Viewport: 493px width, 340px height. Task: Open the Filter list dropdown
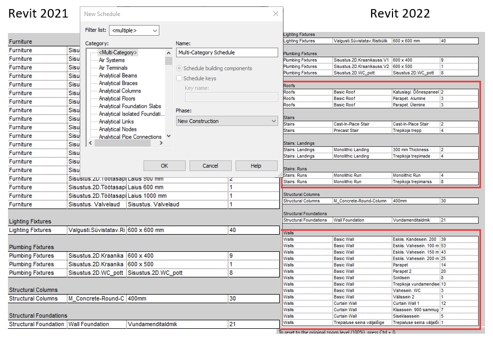(134, 30)
